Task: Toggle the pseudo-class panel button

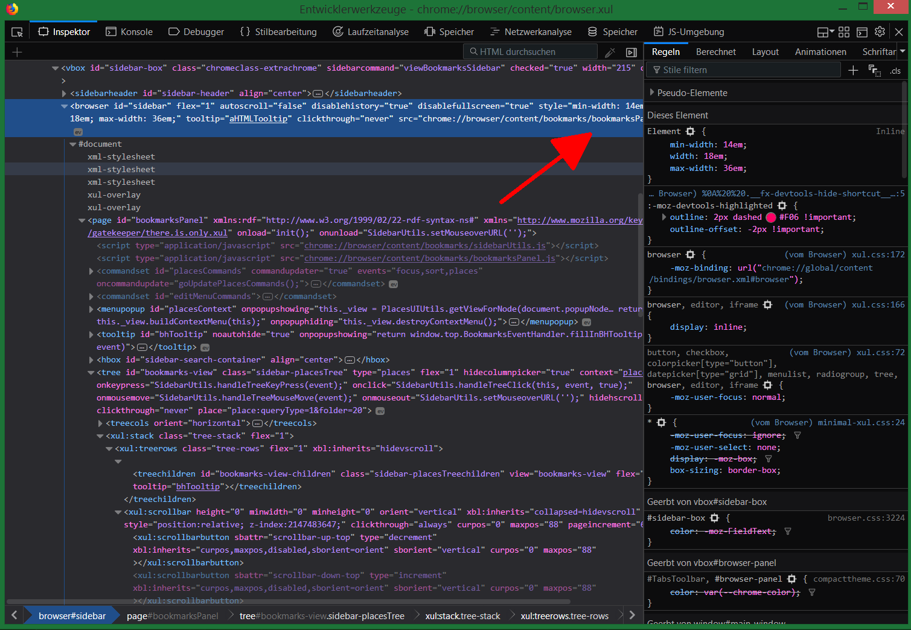Action: click(874, 71)
